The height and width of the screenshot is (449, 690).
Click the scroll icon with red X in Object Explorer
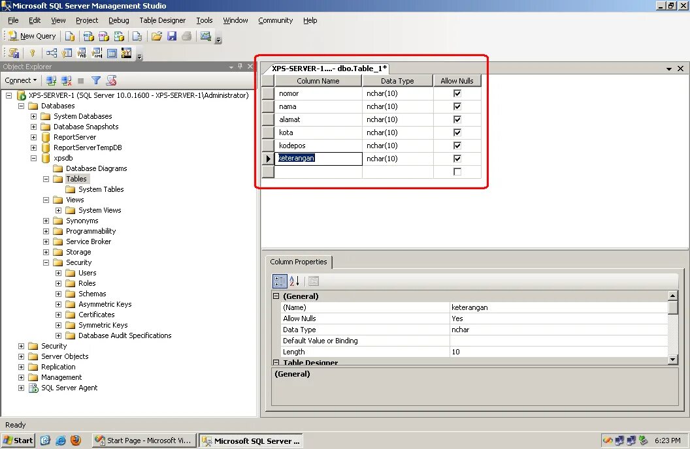point(111,80)
